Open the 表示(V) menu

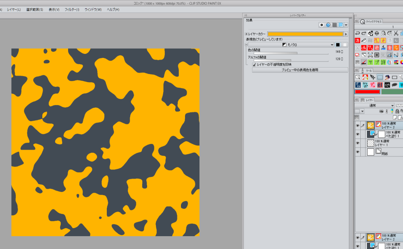click(54, 10)
